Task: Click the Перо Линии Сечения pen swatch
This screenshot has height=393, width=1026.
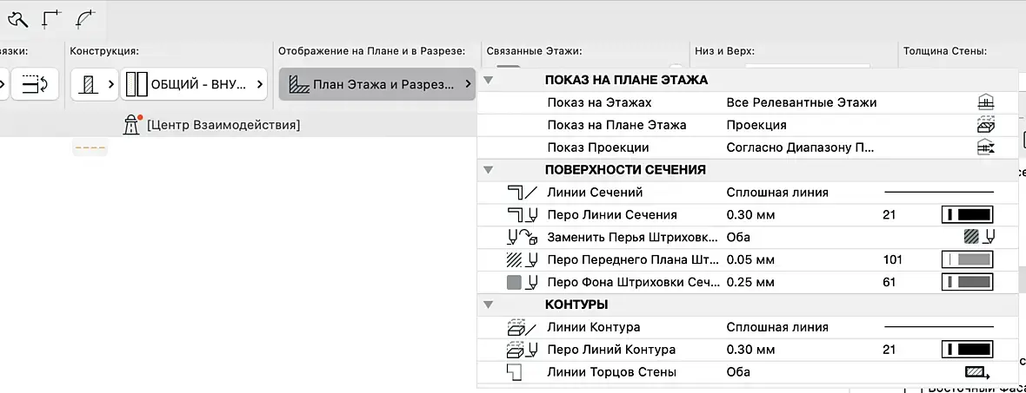Action: tap(967, 214)
